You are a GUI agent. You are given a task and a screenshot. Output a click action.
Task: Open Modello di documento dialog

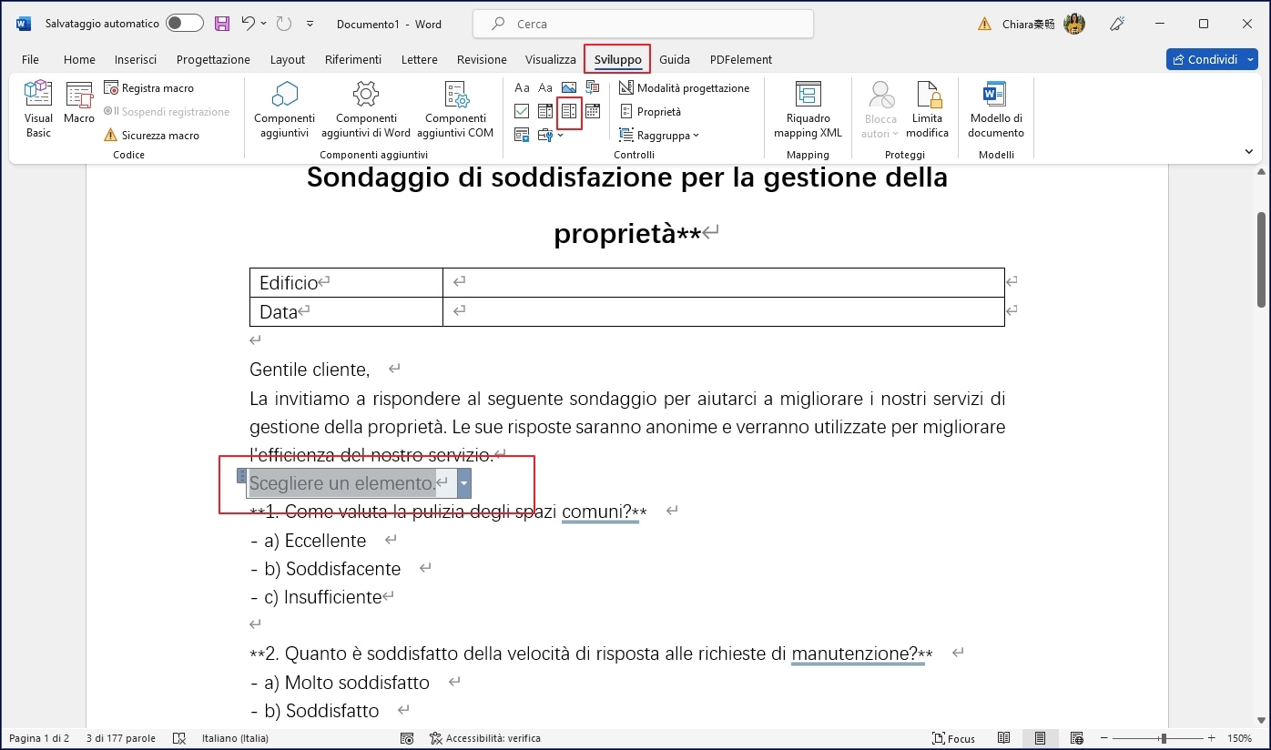[995, 109]
